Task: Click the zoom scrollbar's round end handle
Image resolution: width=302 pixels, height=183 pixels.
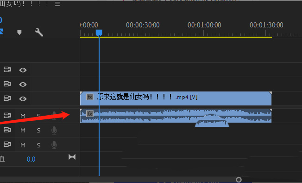Action: tap(239, 180)
